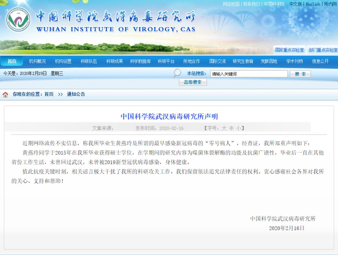Open the 首页 navigation tab
338x255 pixels.
(12, 61)
